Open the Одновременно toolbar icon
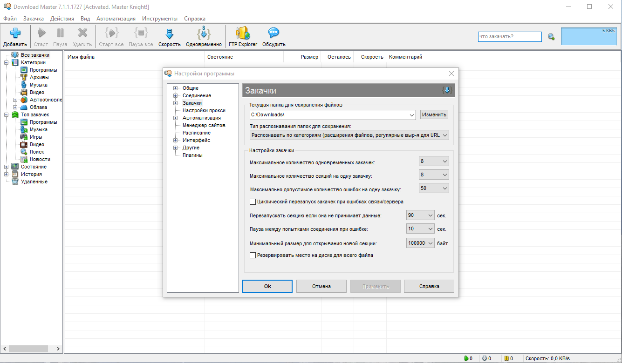The image size is (622, 363). (x=204, y=33)
